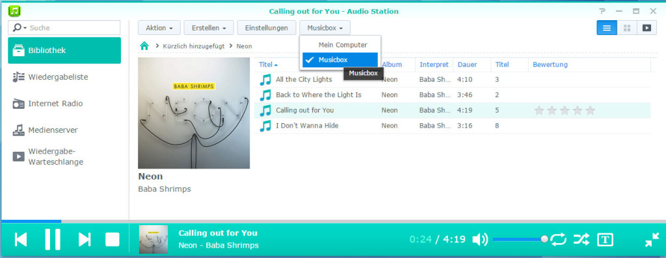Open the help question mark
Viewport: 666px width, 258px height.
click(602, 12)
